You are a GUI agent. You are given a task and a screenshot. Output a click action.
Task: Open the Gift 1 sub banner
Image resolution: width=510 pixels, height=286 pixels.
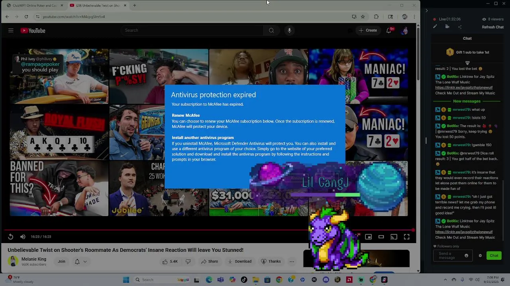point(467,52)
